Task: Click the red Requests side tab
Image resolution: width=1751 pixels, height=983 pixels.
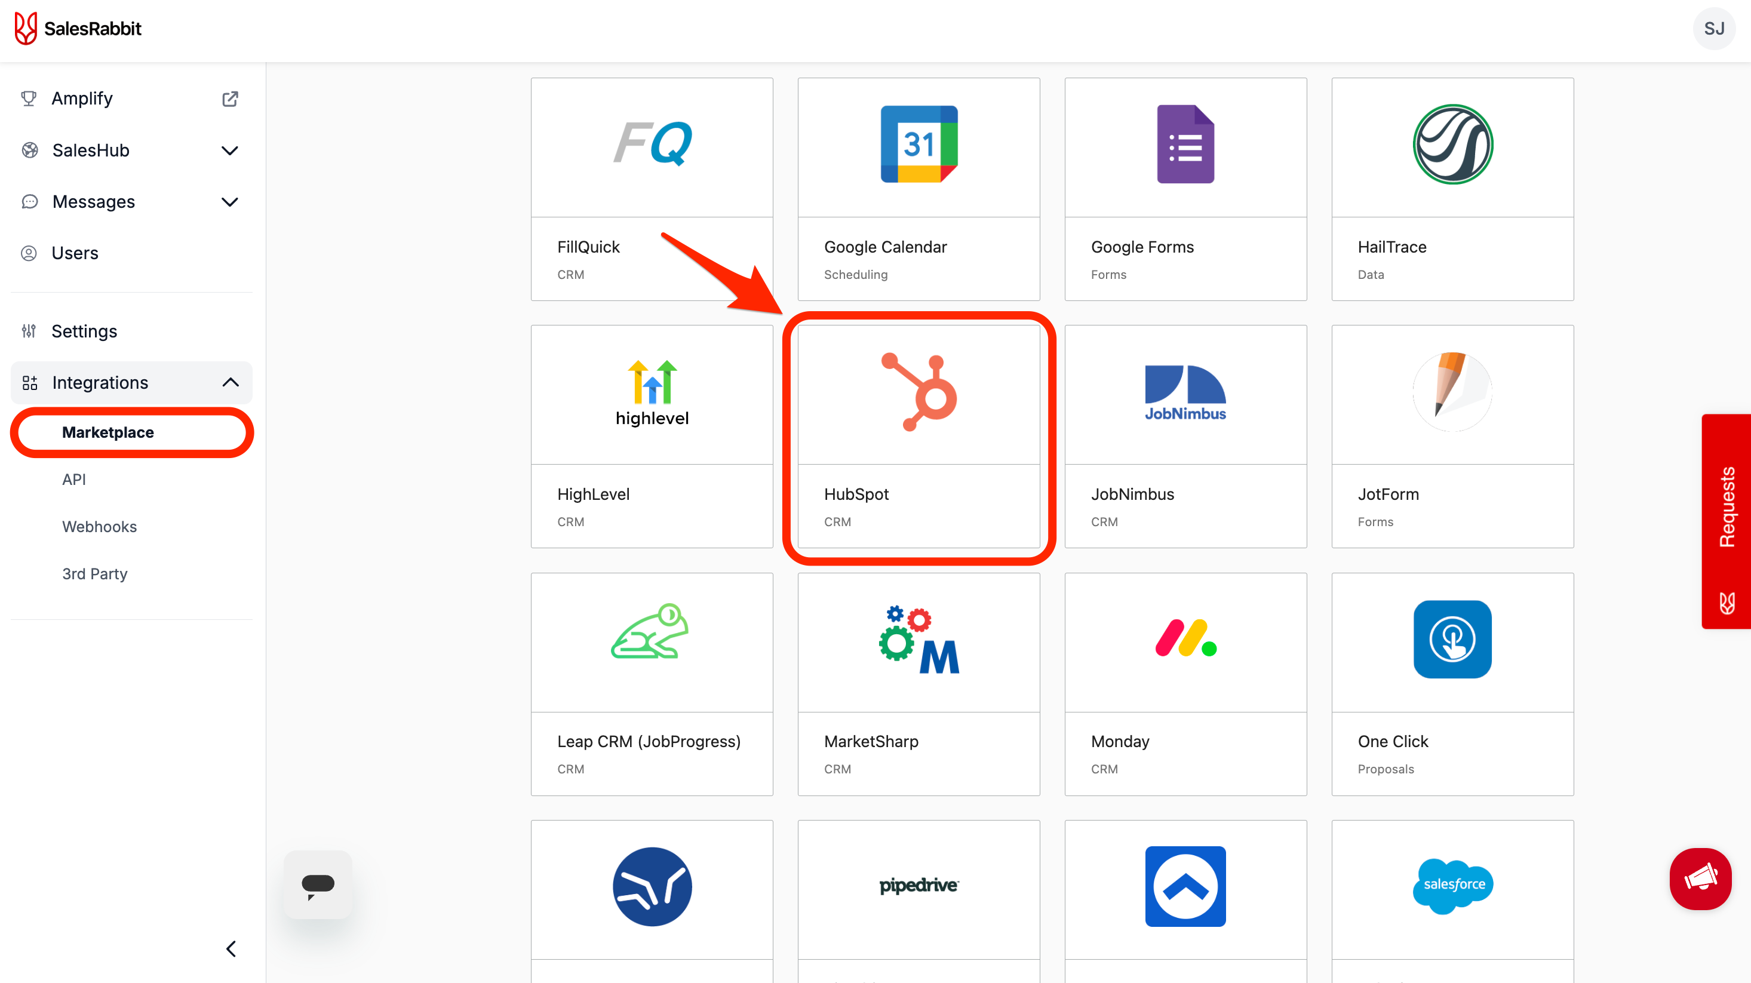Action: [1726, 521]
